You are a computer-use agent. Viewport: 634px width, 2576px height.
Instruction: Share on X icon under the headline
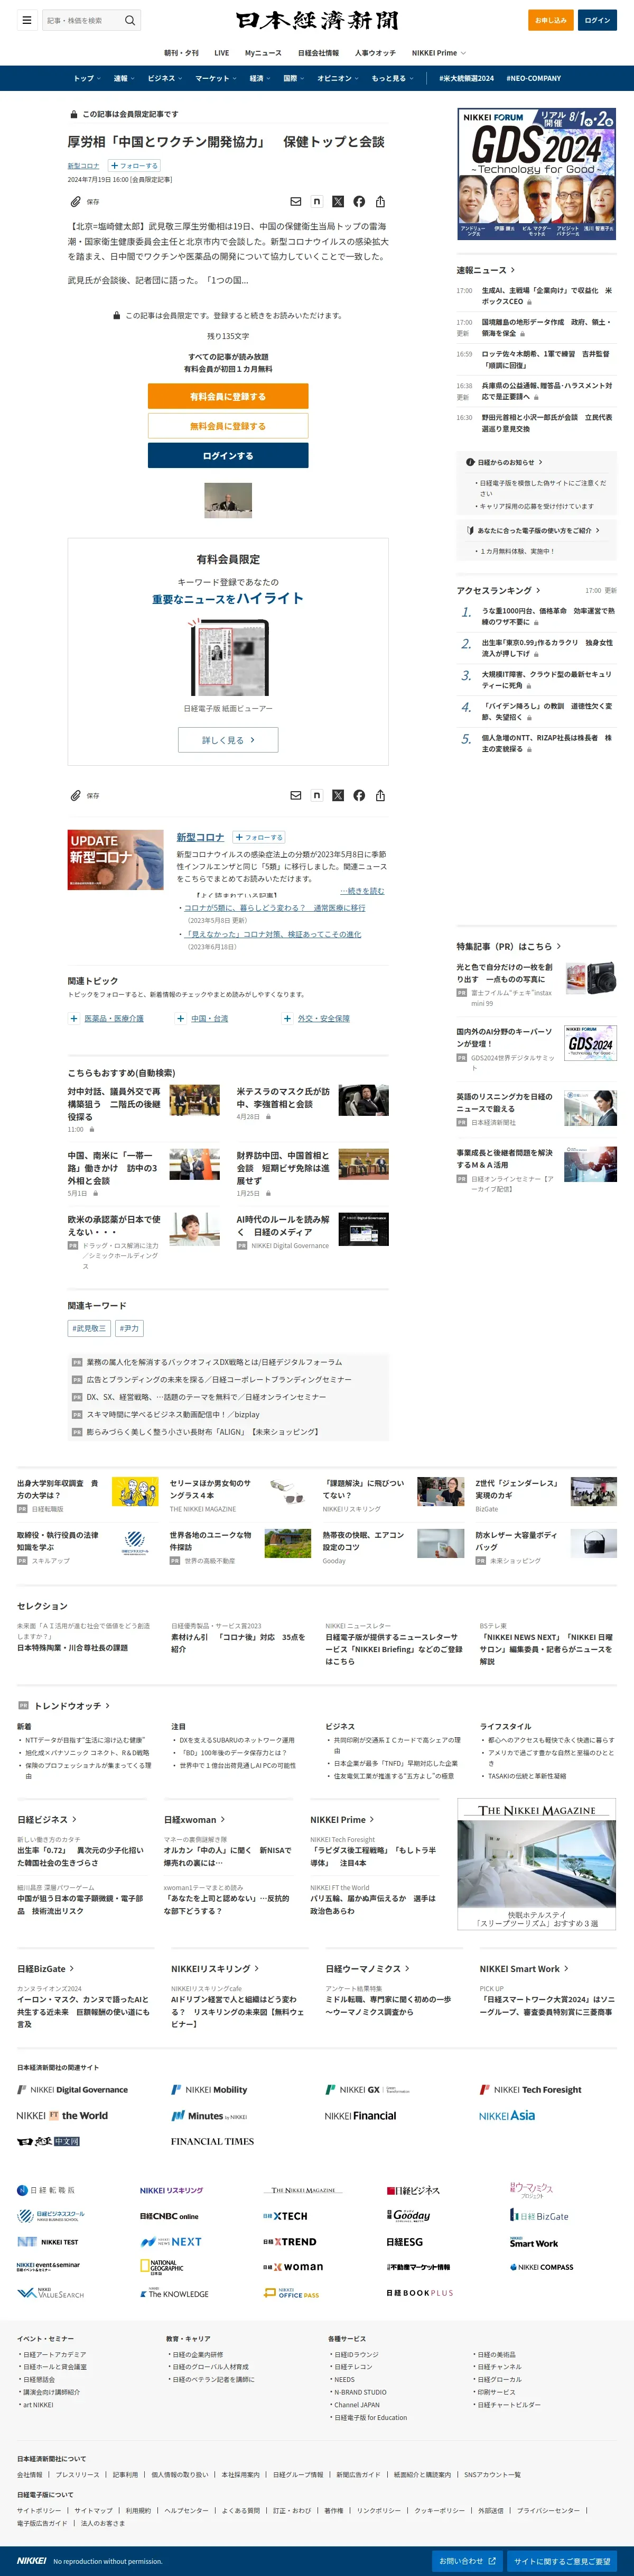(x=338, y=201)
